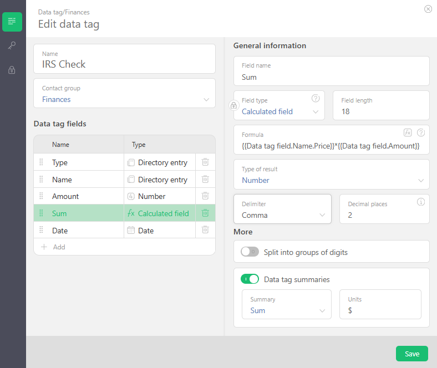
Task: Grab the drag handle of Name row
Action: pyautogui.click(x=41, y=179)
